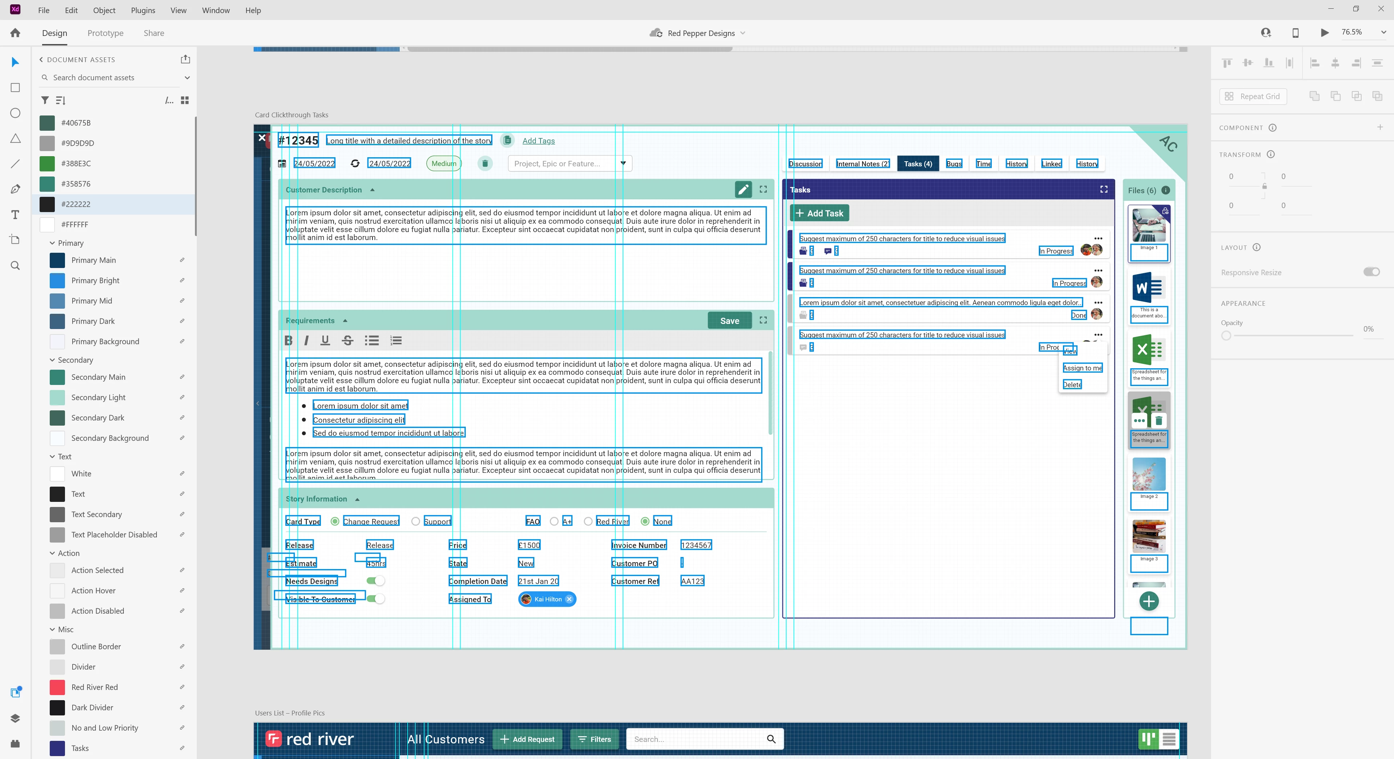Viewport: 1394px width, 759px height.
Task: Select the Support radio button
Action: pyautogui.click(x=415, y=521)
